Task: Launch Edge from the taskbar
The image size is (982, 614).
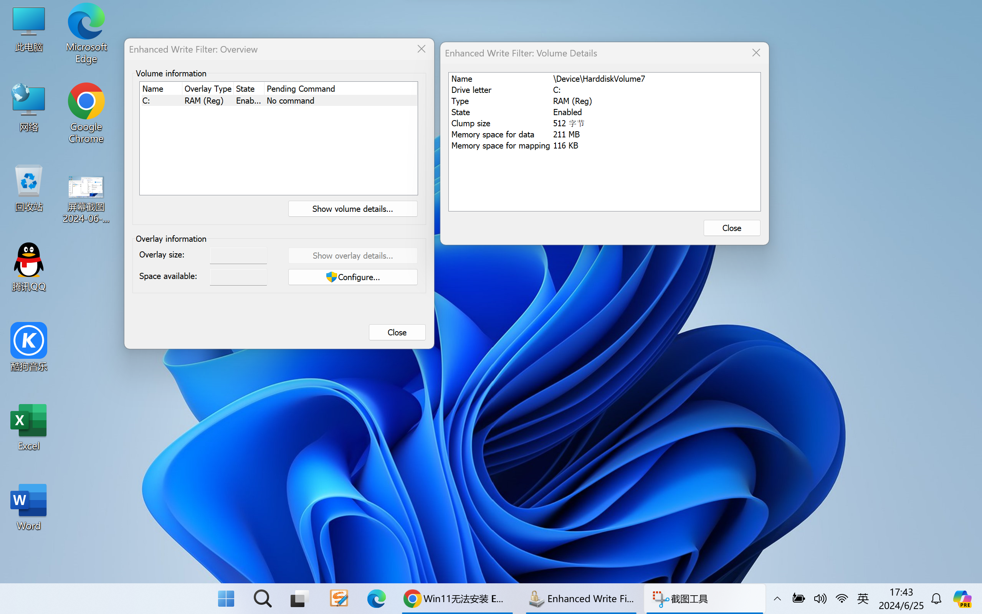Action: tap(376, 599)
